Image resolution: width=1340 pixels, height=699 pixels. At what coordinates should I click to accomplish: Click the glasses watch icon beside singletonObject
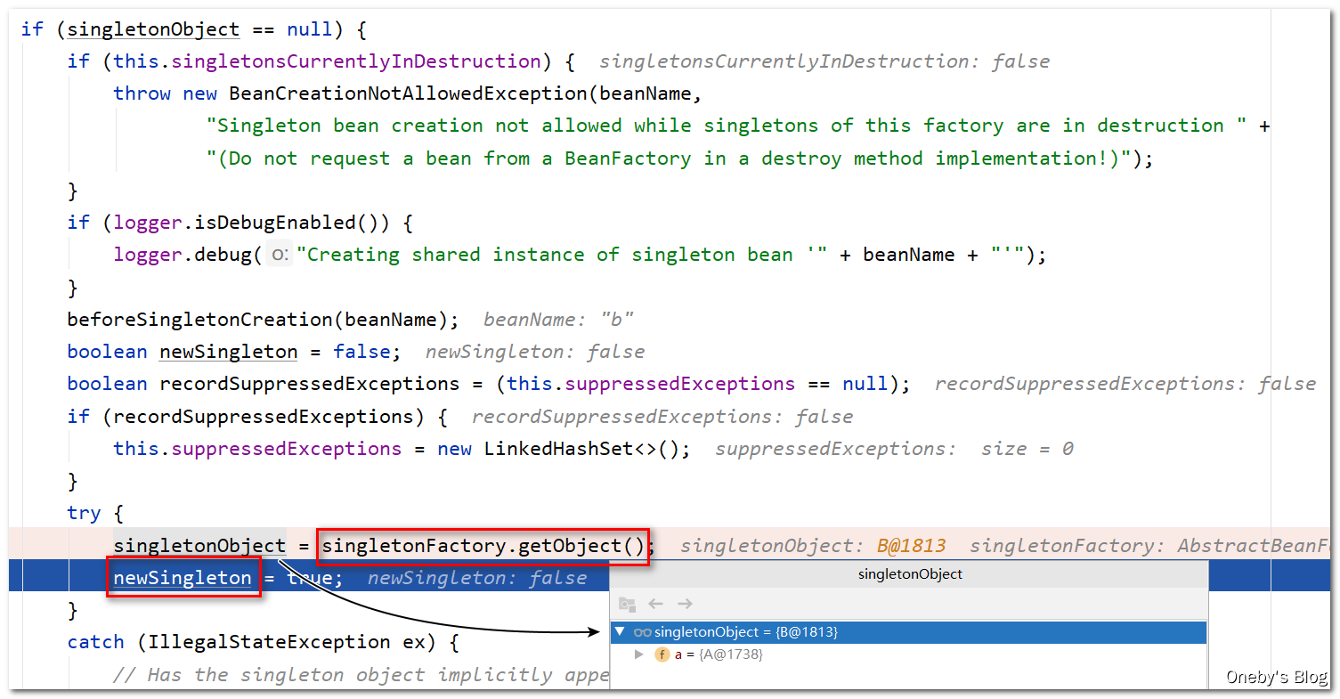642,632
